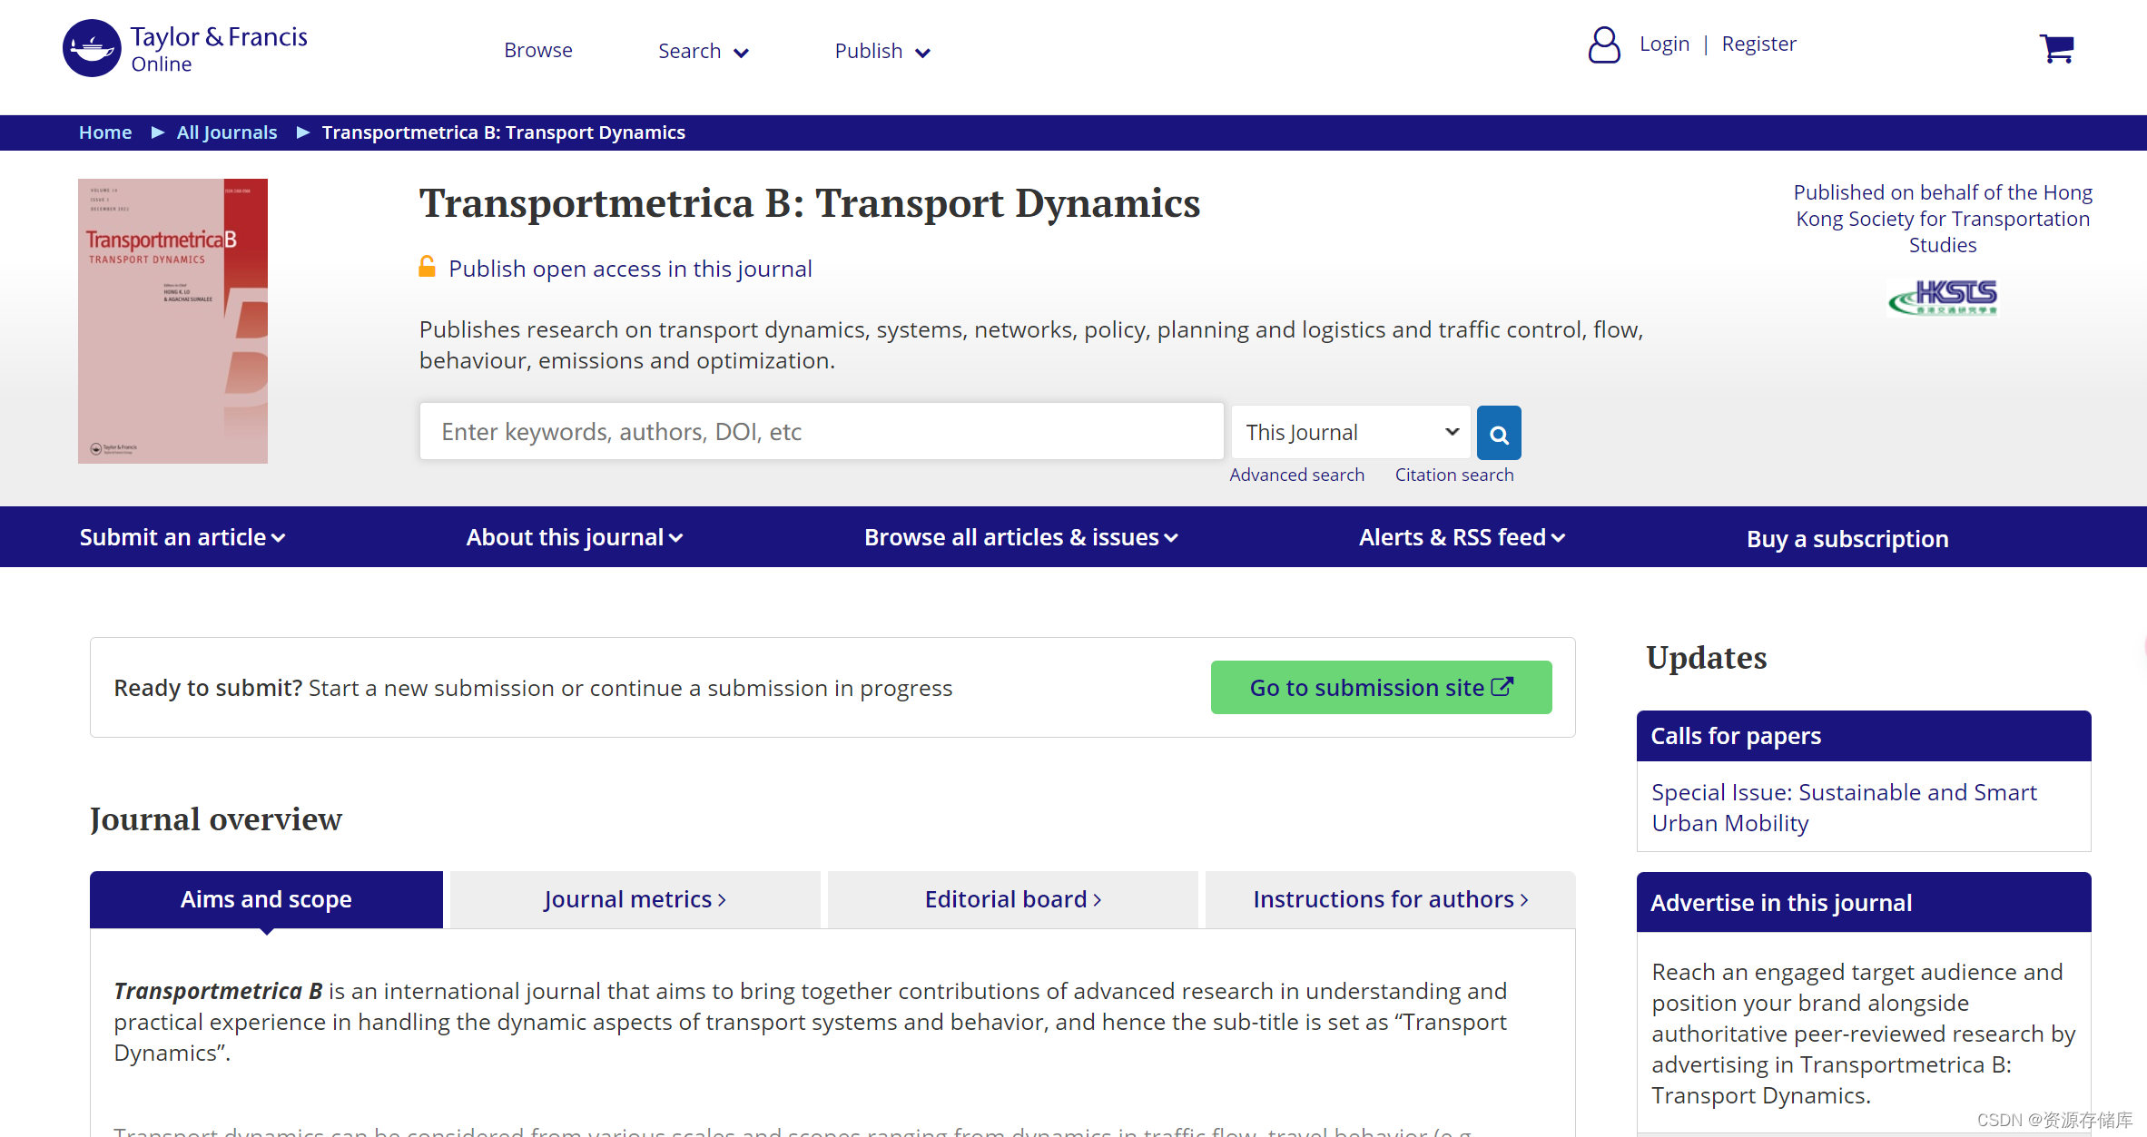The image size is (2147, 1137).
Task: Expand the Submit an article menu
Action: [x=182, y=537]
